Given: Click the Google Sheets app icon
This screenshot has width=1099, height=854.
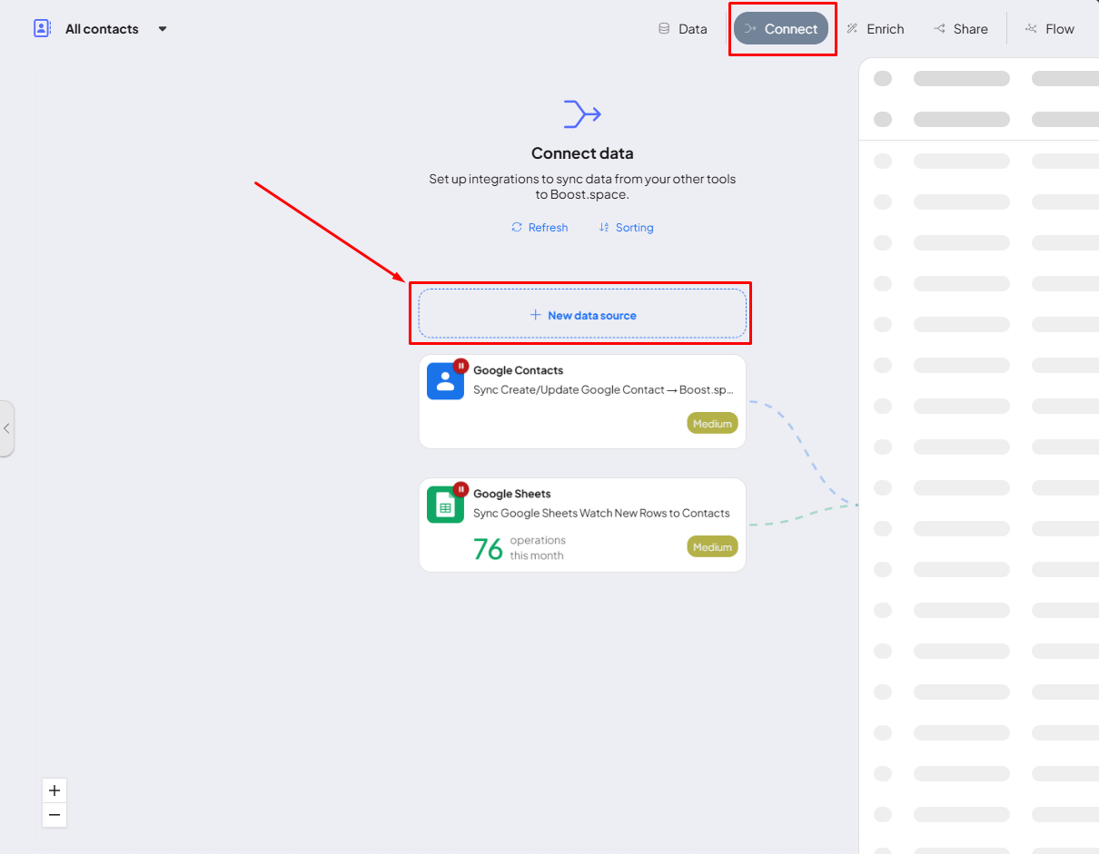Looking at the screenshot, I should (x=445, y=505).
